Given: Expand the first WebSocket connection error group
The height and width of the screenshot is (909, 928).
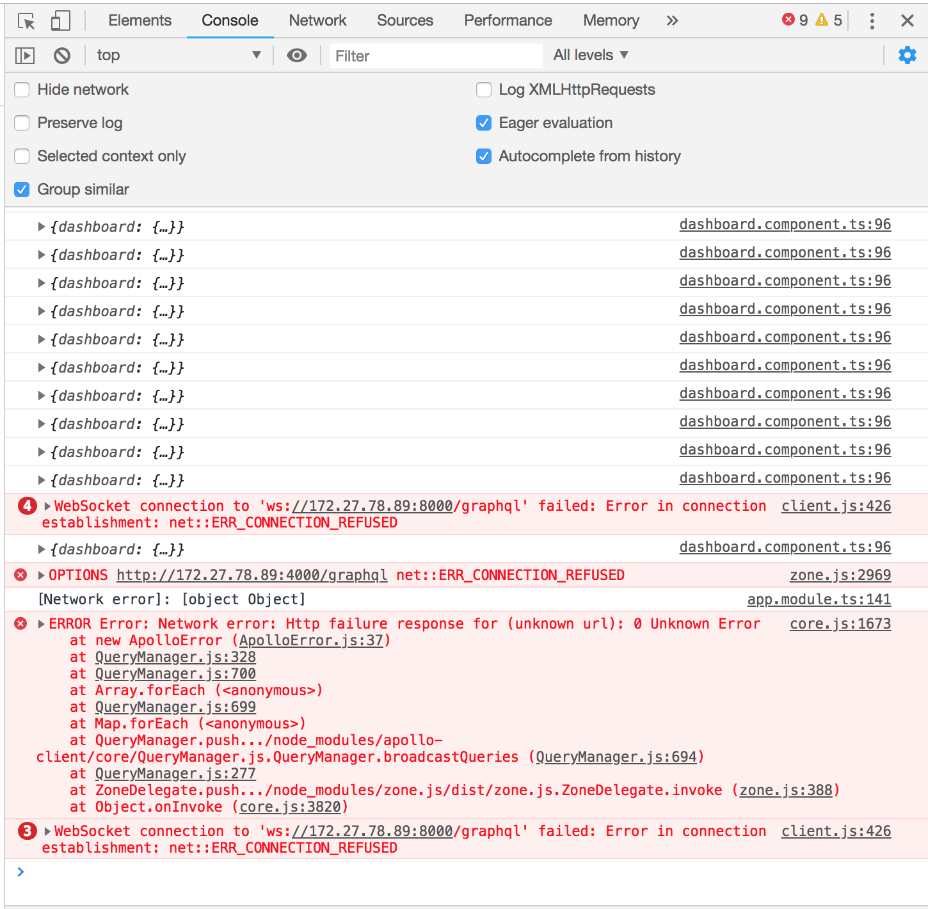Looking at the screenshot, I should tap(47, 506).
